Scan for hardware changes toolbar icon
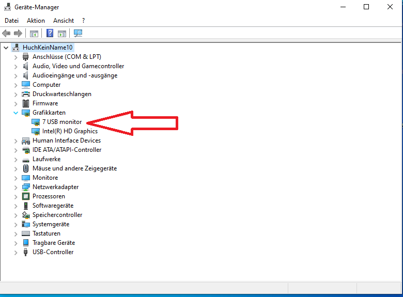 tap(78, 33)
